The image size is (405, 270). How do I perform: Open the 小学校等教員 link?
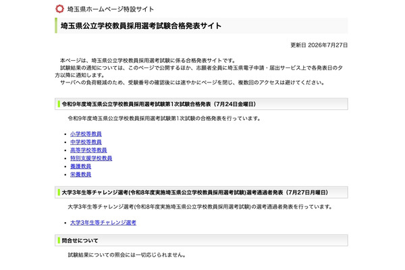[86, 134]
